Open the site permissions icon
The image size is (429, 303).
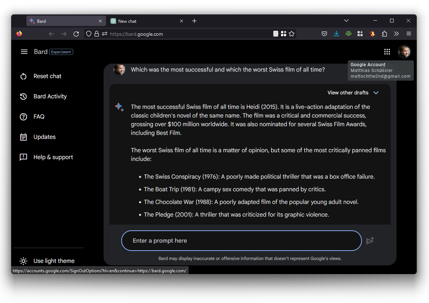[105, 34]
